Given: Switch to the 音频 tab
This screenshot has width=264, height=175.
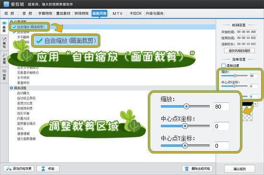Looking at the screenshot, I should click(x=27, y=13).
